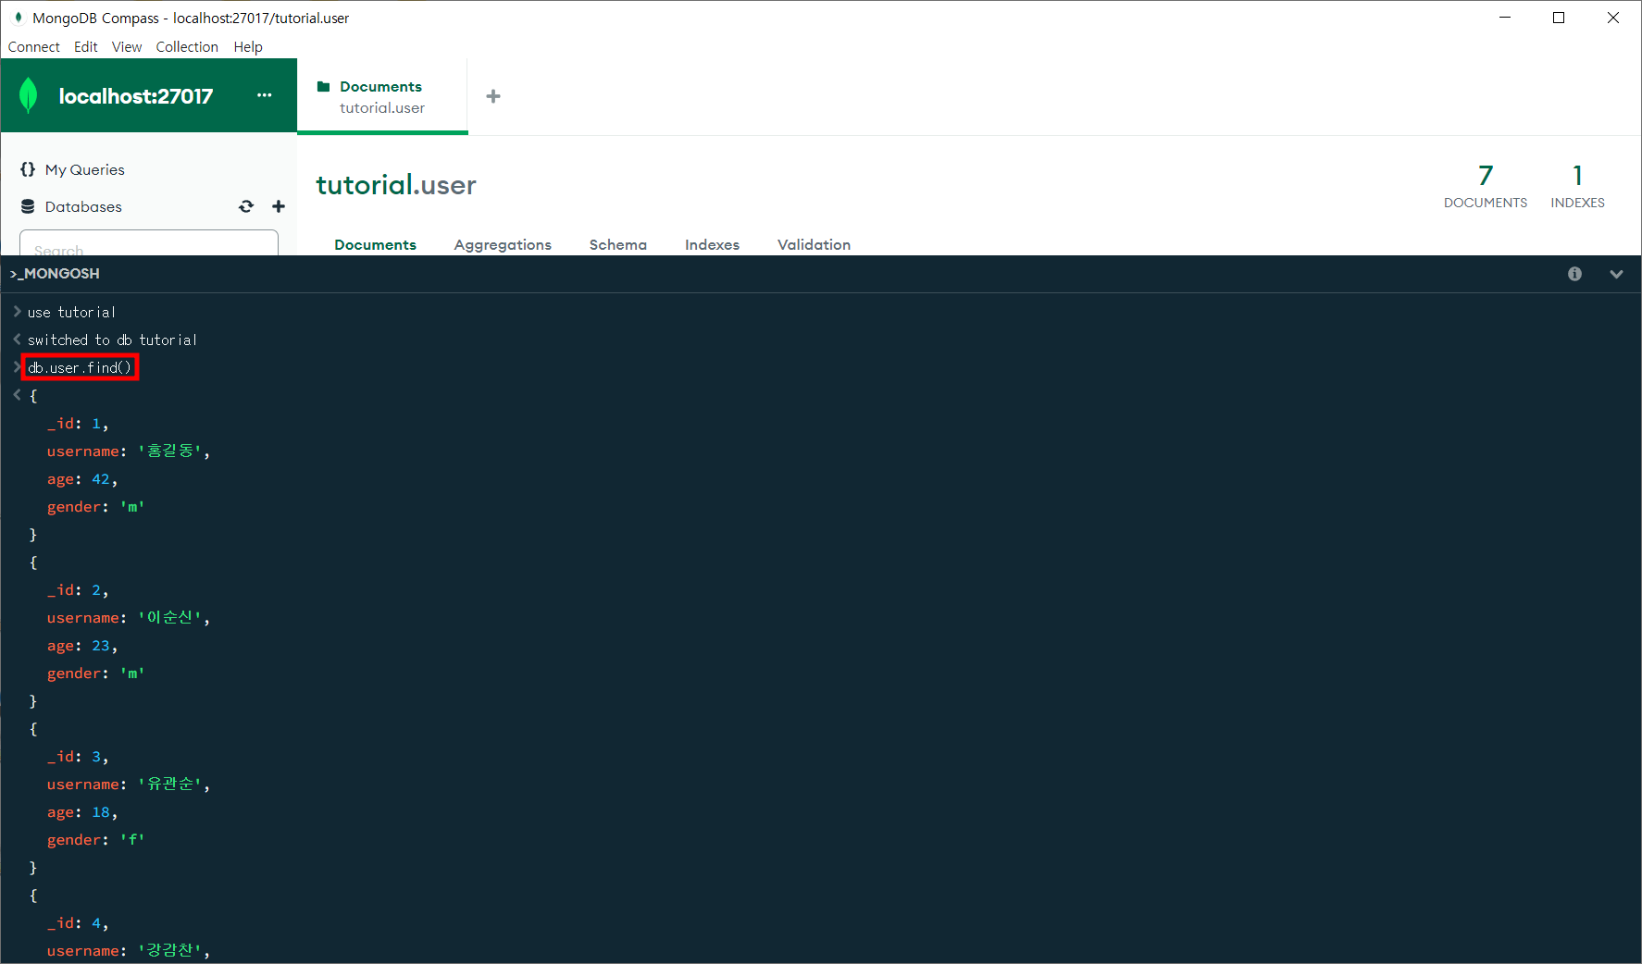
Task: Click the 7 DOCUMENTS count
Action: tap(1486, 186)
